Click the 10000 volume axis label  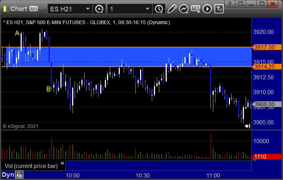(261, 141)
